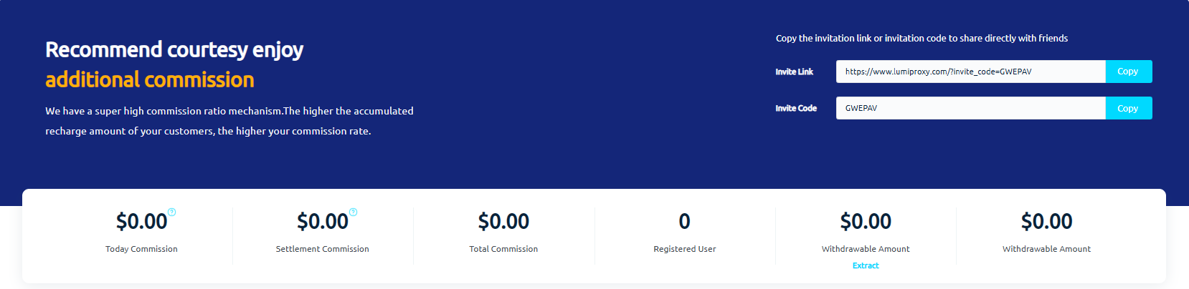This screenshot has height=289, width=1189.
Task: Click the Invite Code label
Action: pyautogui.click(x=796, y=108)
